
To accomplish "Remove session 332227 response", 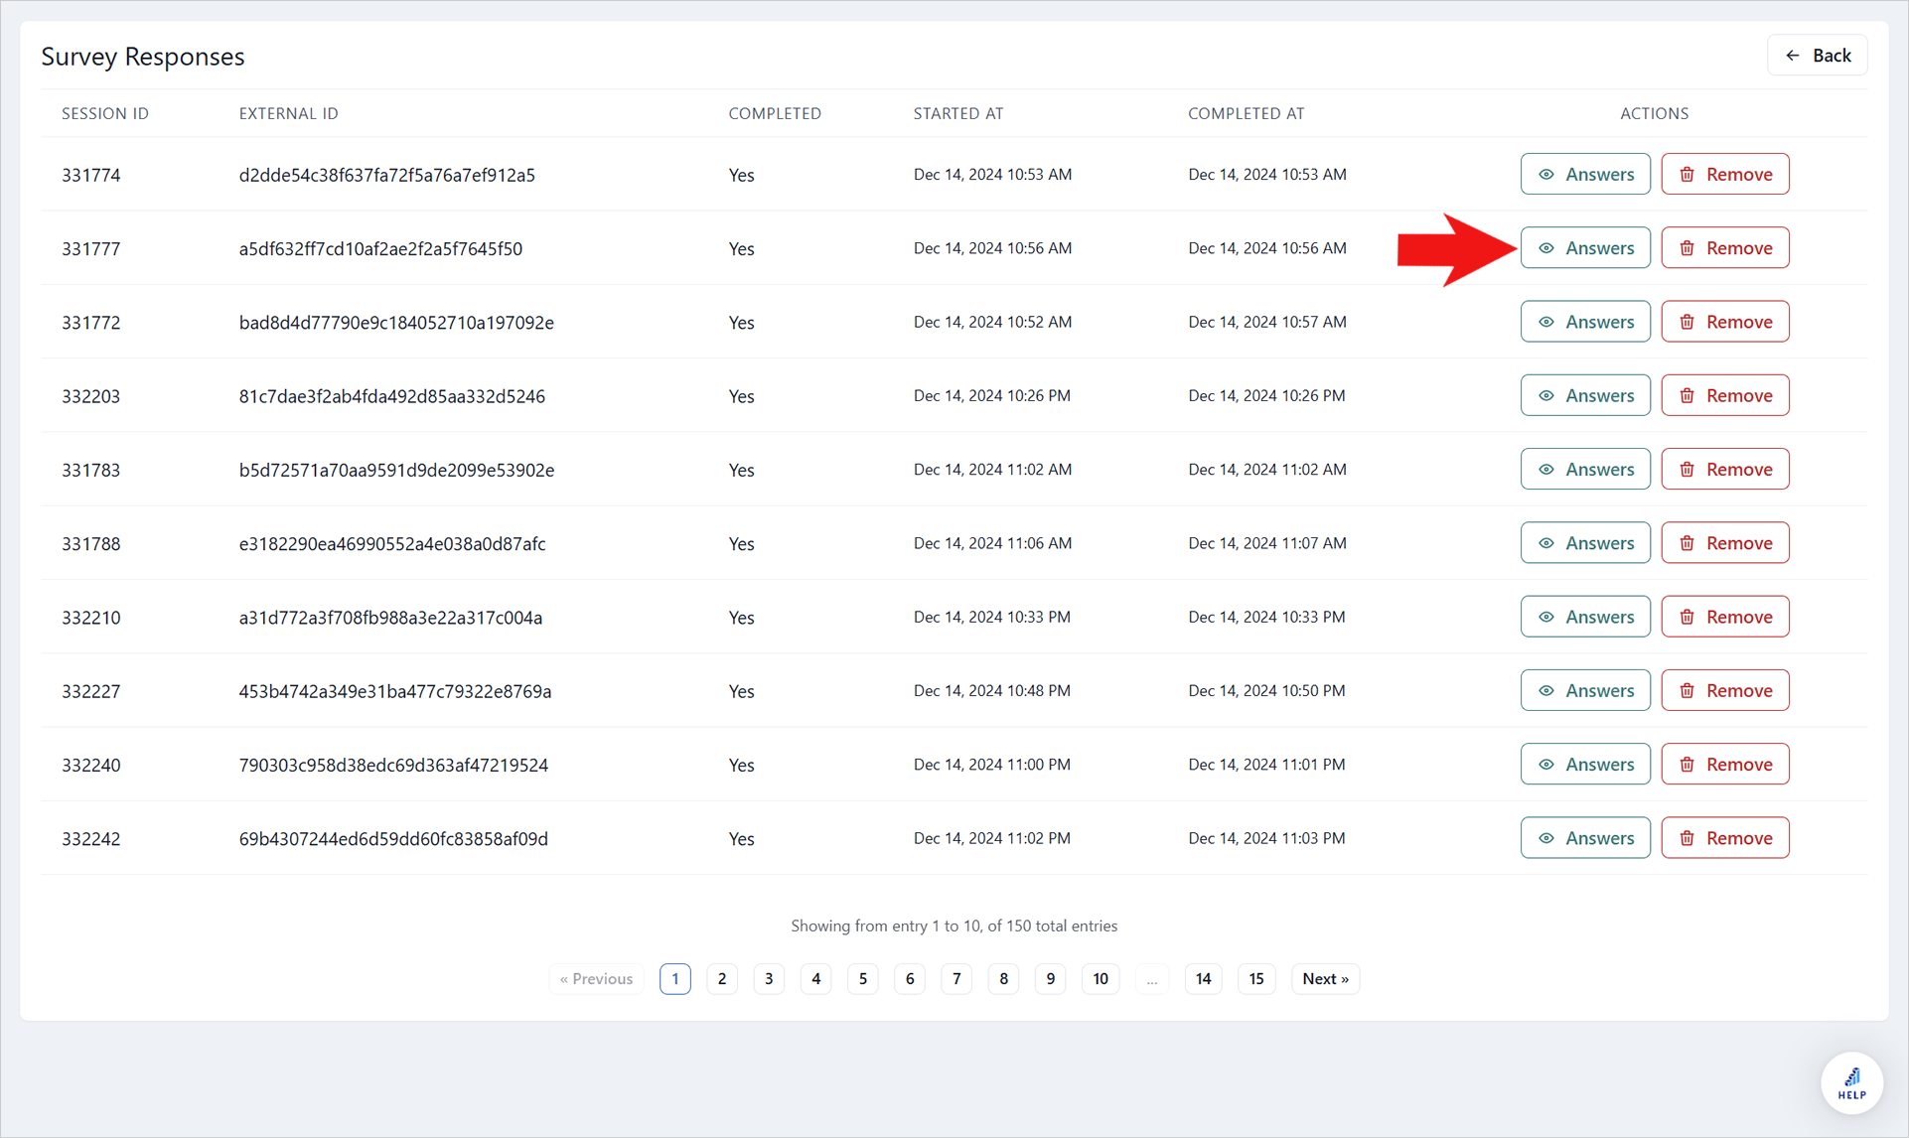I will coord(1725,690).
